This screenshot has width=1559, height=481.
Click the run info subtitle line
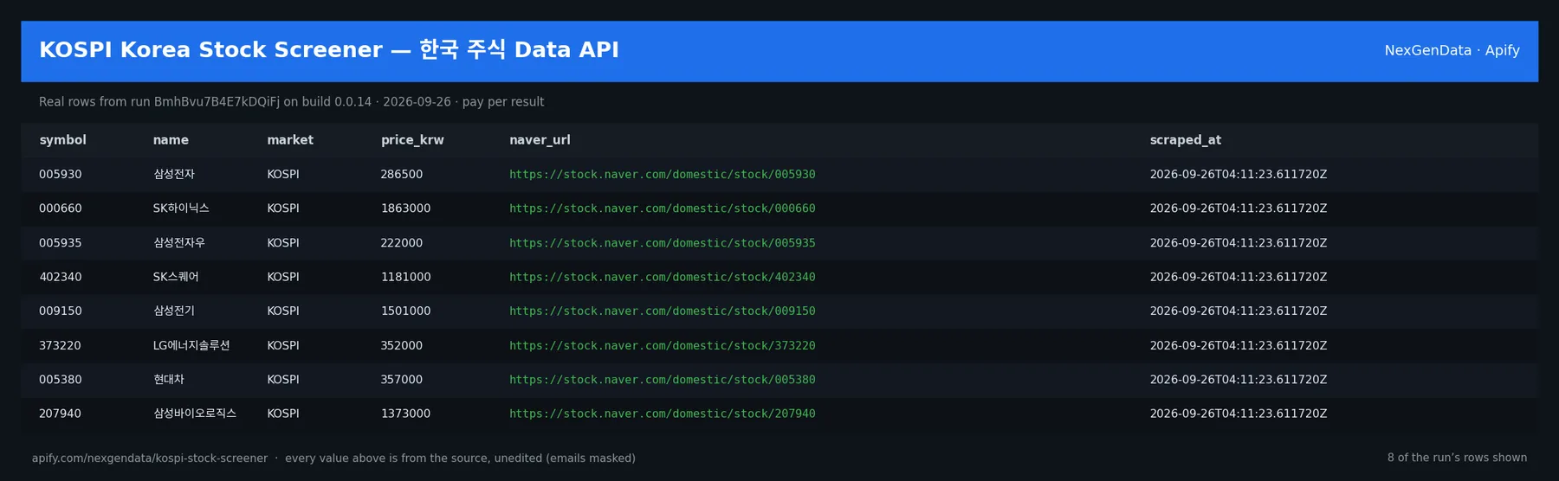[291, 102]
